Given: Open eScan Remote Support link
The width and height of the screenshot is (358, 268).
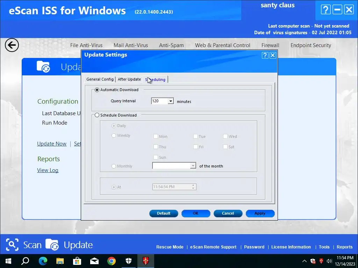Looking at the screenshot, I should [x=213, y=247].
